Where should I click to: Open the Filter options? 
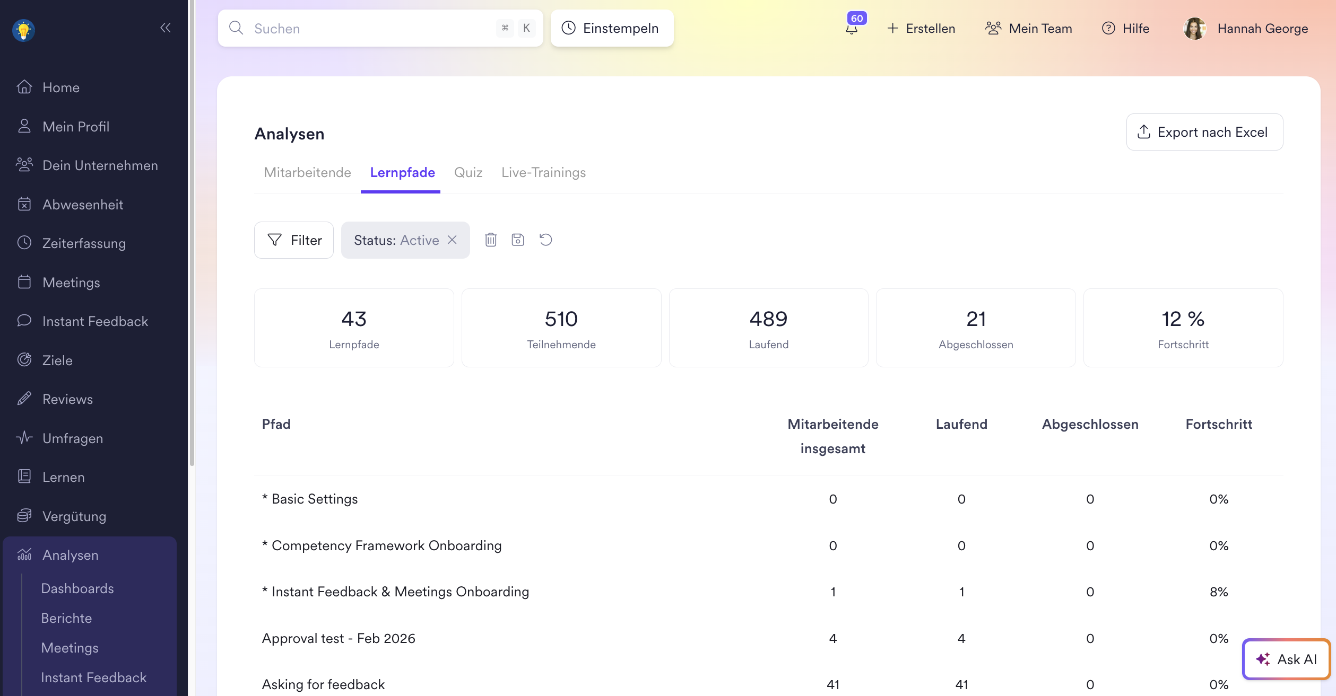pyautogui.click(x=294, y=240)
